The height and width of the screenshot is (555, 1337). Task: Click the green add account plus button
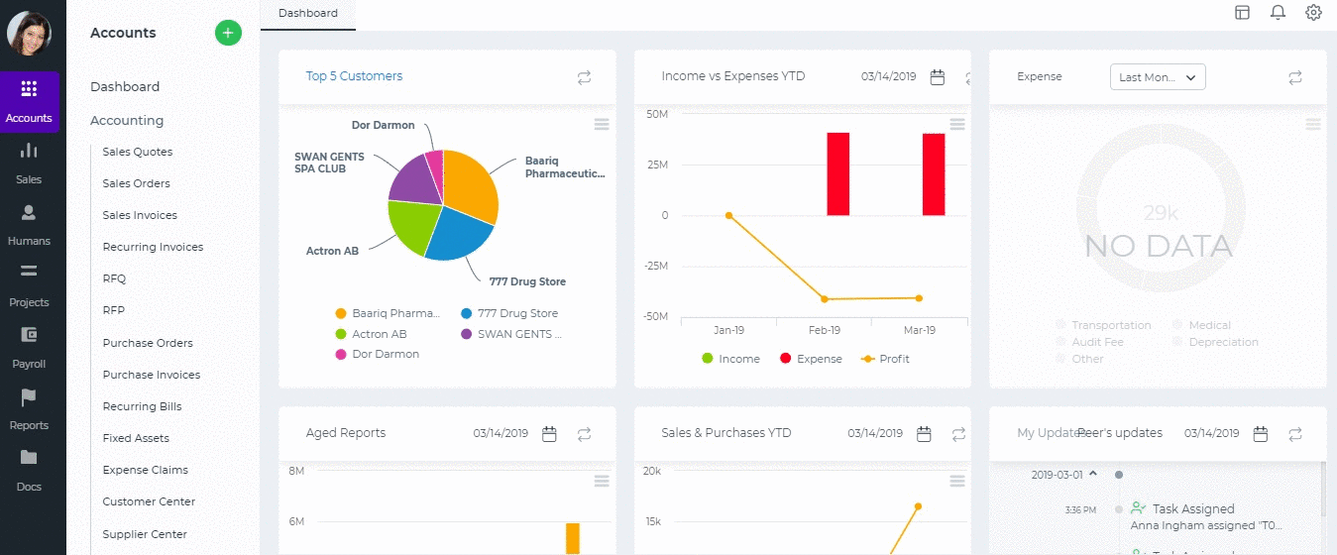[x=228, y=33]
